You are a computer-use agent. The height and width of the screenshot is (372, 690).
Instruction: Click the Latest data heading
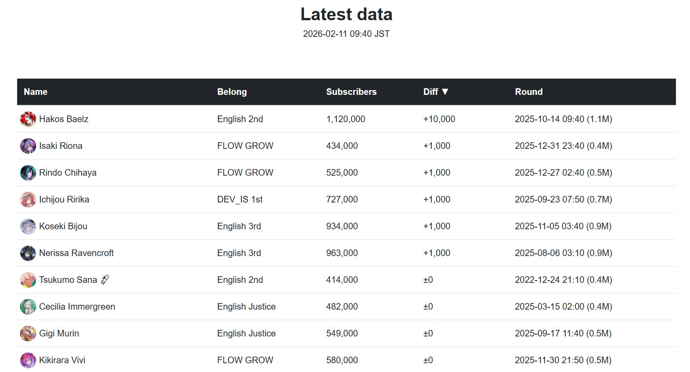click(346, 14)
